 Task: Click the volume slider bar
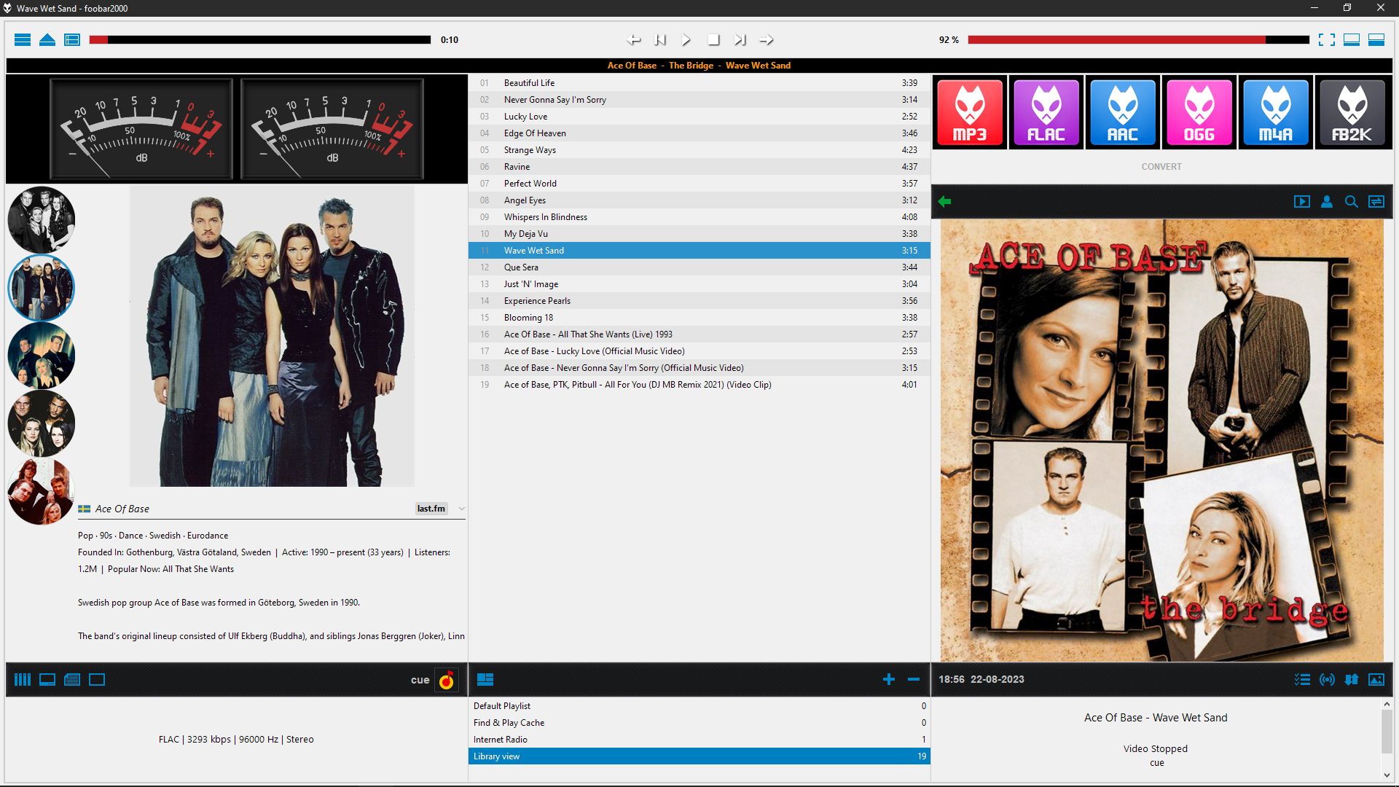click(x=1137, y=40)
